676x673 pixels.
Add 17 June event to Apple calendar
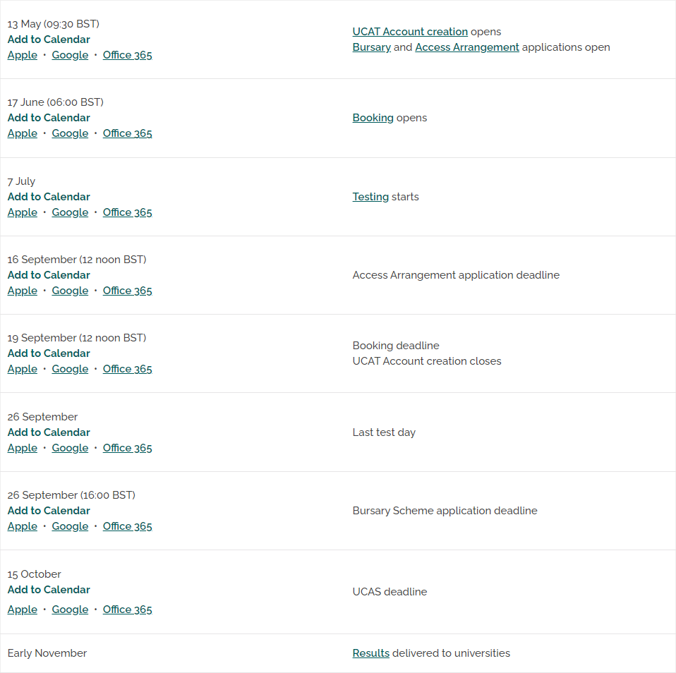point(23,133)
